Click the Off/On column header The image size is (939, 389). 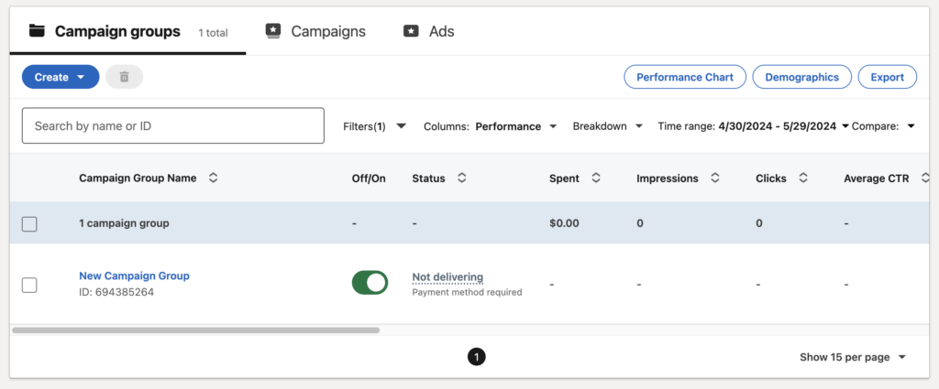(x=369, y=178)
